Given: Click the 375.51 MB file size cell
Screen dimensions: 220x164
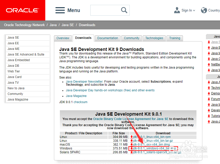Looking at the screenshot, I should 119,148.
